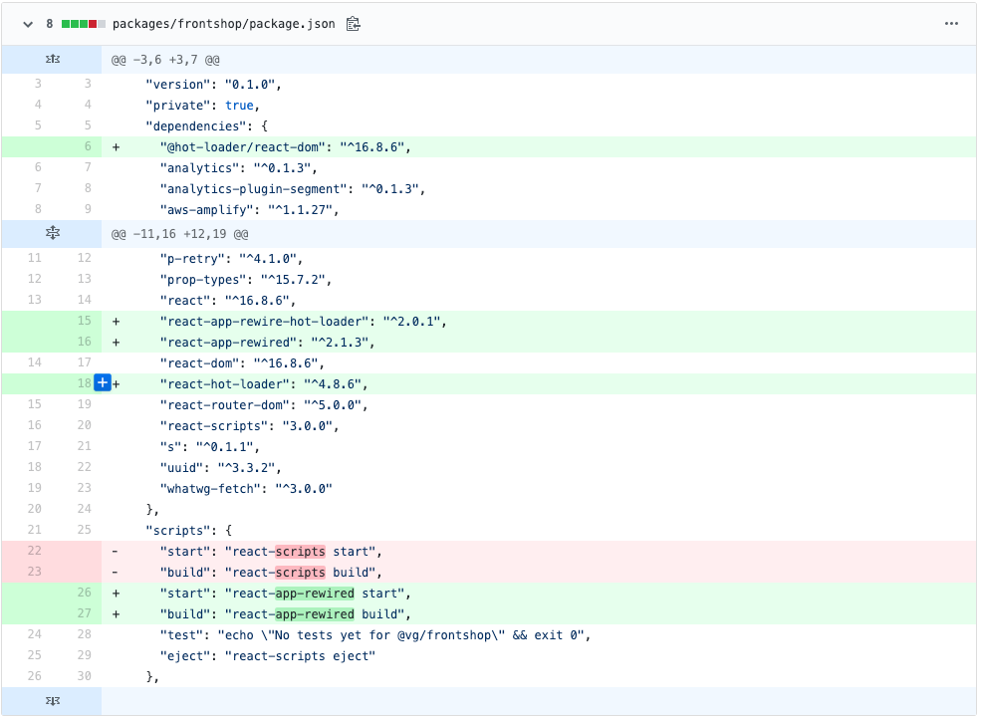The width and height of the screenshot is (982, 718).
Task: Copy the package.json file path
Action: 351,23
